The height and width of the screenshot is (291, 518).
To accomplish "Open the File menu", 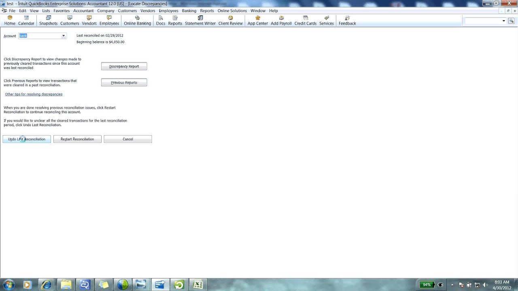I will point(12,11).
